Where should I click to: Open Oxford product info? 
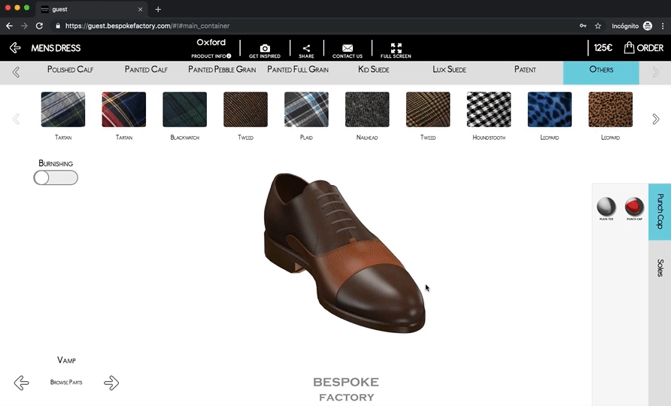point(211,56)
